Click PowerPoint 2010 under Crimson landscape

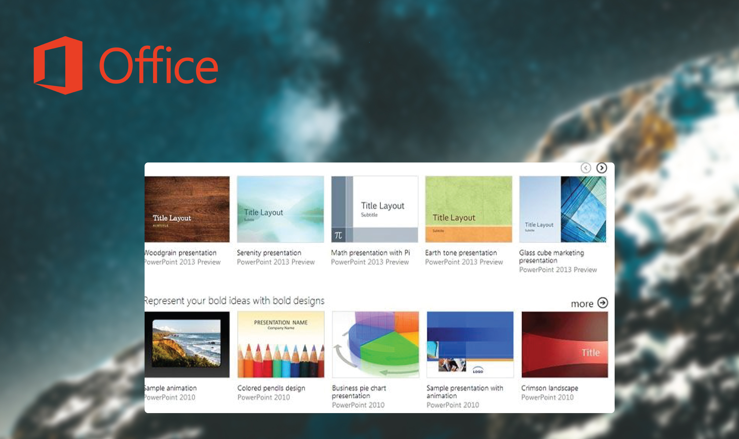click(547, 397)
